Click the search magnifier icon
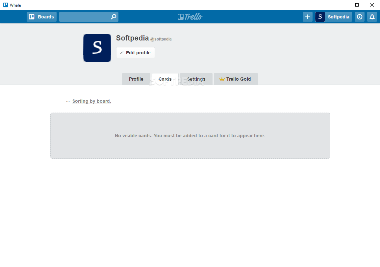This screenshot has width=380, height=267. 114,17
